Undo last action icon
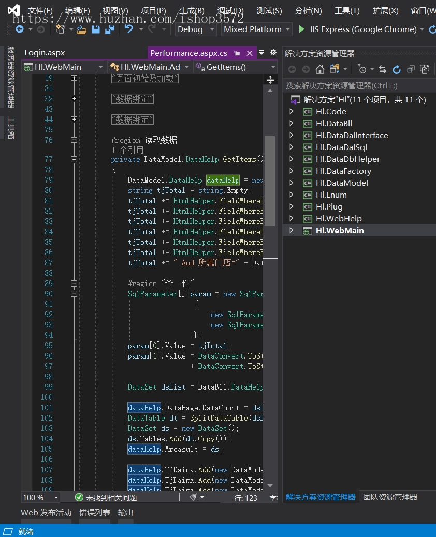436x537 pixels. click(x=129, y=29)
